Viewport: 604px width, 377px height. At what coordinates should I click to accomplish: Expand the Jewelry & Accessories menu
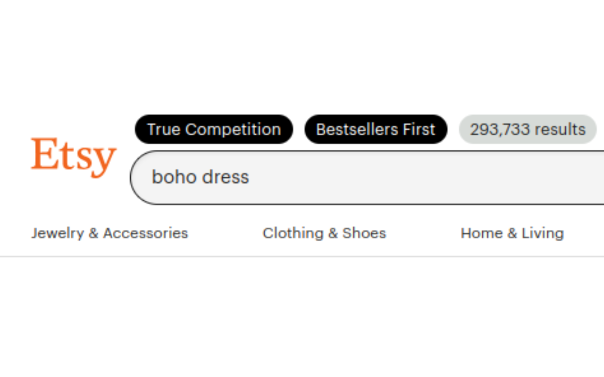click(x=109, y=233)
